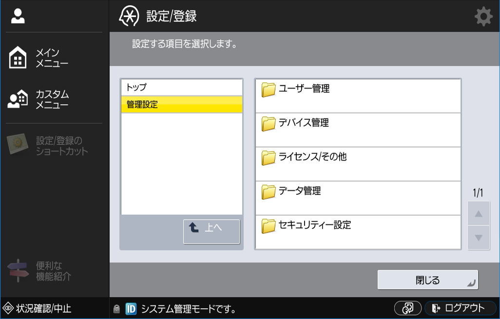Click the 状況確認/中止 eye icon
Image resolution: width=500 pixels, height=319 pixels.
pos(8,308)
